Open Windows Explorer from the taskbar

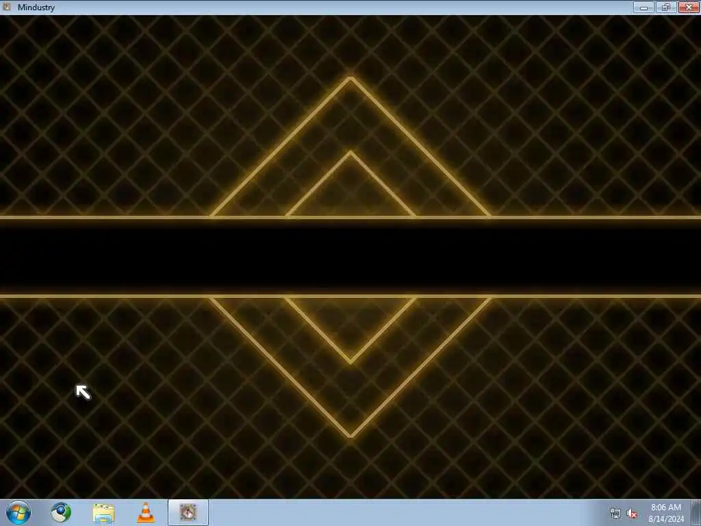103,513
